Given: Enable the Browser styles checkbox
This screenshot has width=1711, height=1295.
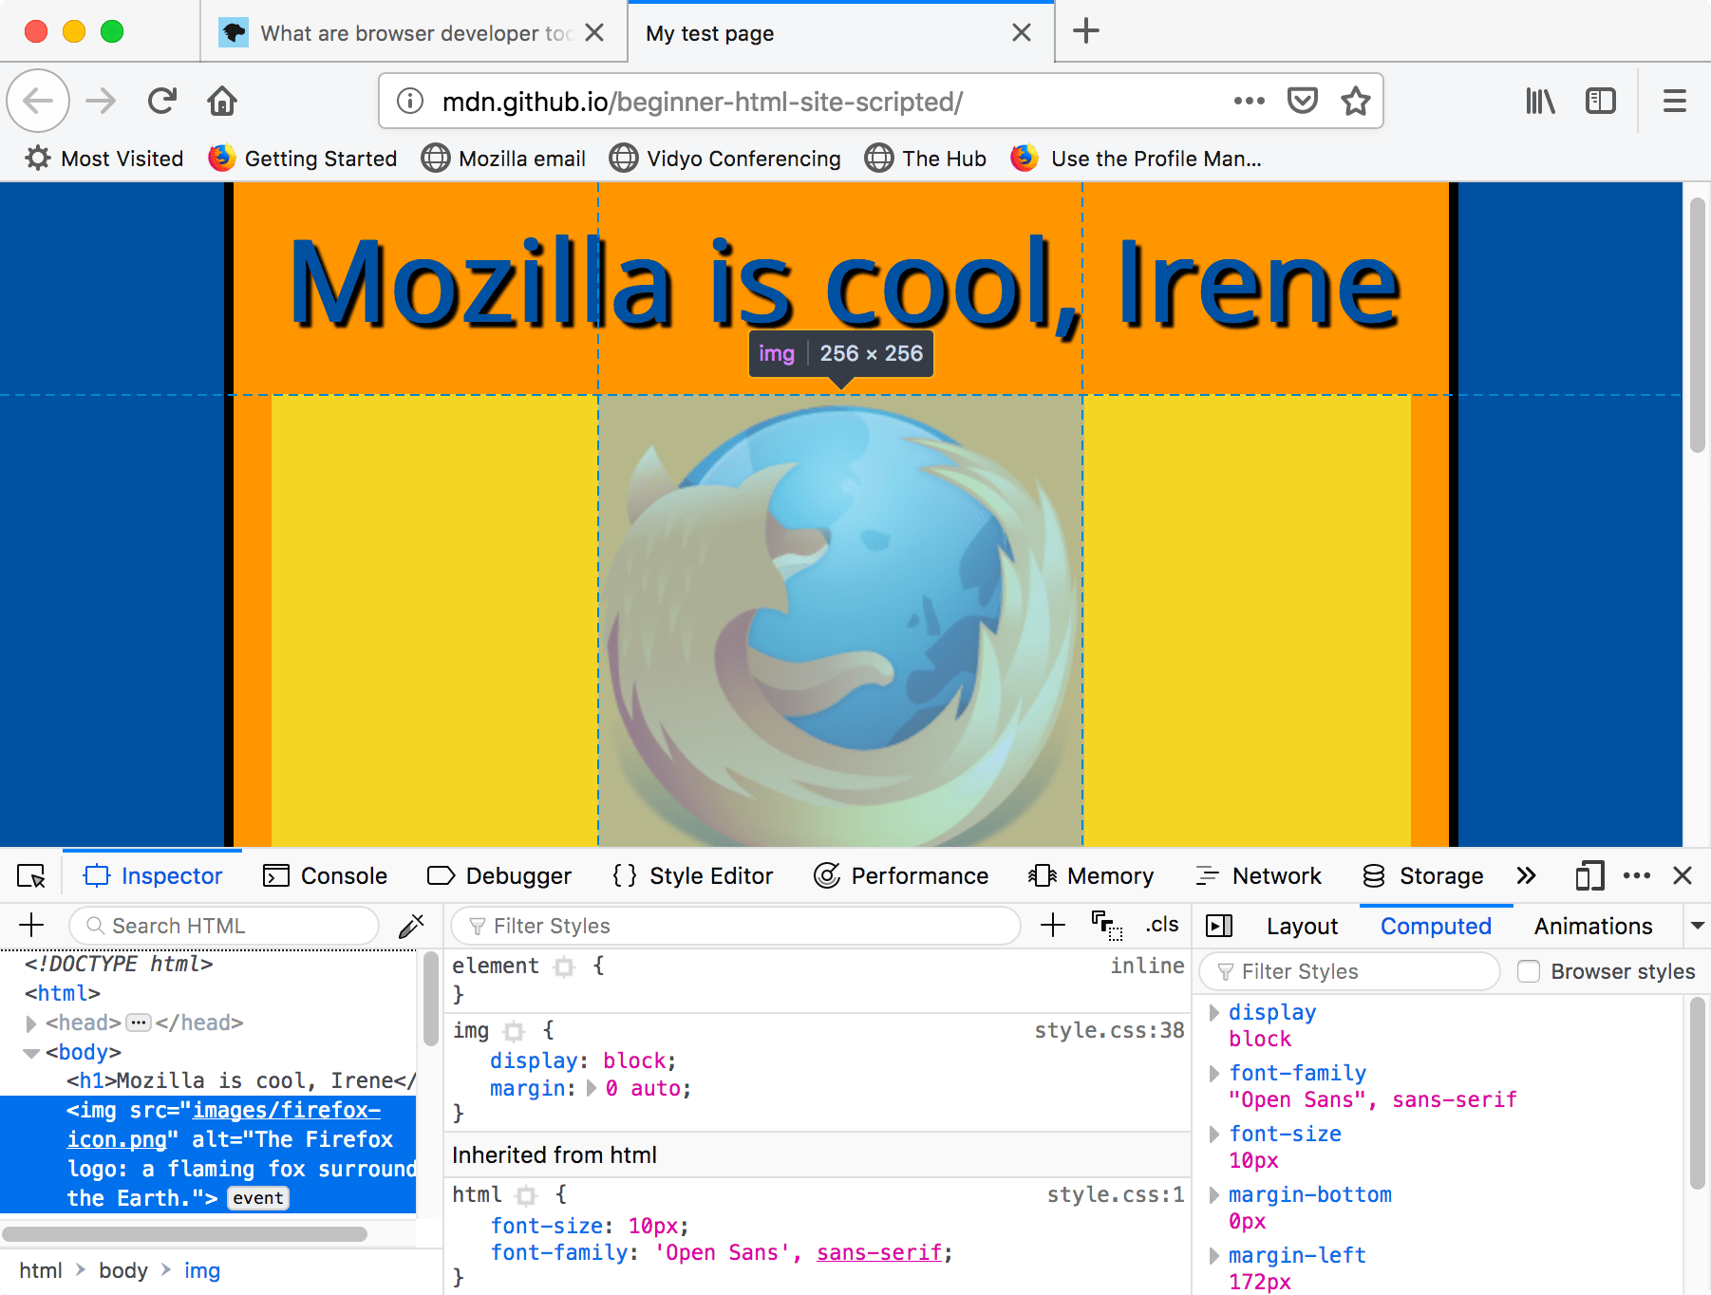Looking at the screenshot, I should click(x=1529, y=971).
